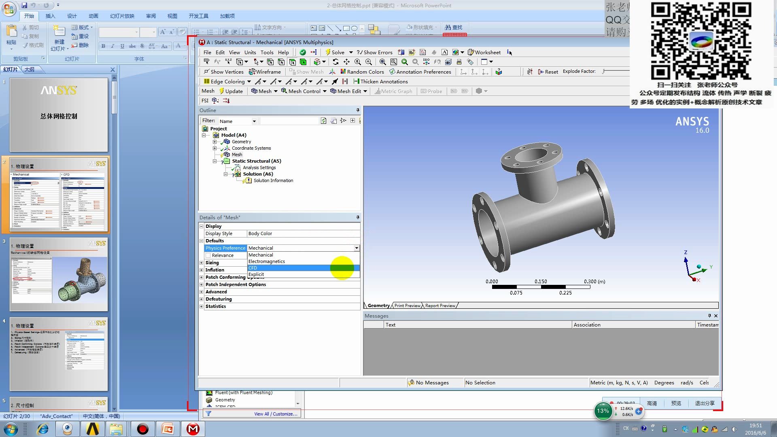Screen dimensions: 777x437
Task: Tick the Relevance checkbox in Defaults
Action: tap(208, 255)
